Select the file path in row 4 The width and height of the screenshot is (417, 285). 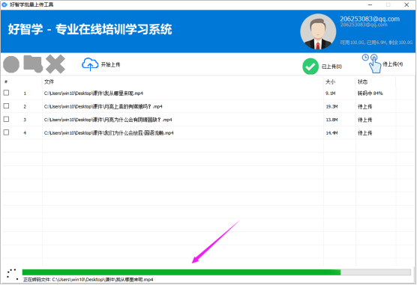[109, 133]
